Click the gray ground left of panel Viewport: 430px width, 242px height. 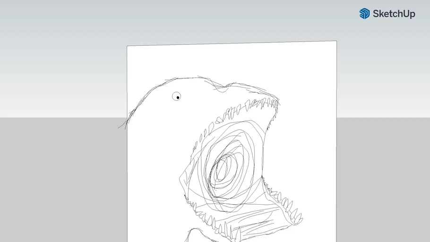61,180
